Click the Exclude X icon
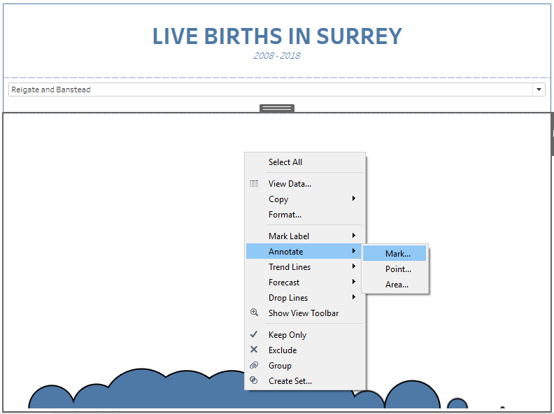The image size is (554, 414). tap(254, 350)
